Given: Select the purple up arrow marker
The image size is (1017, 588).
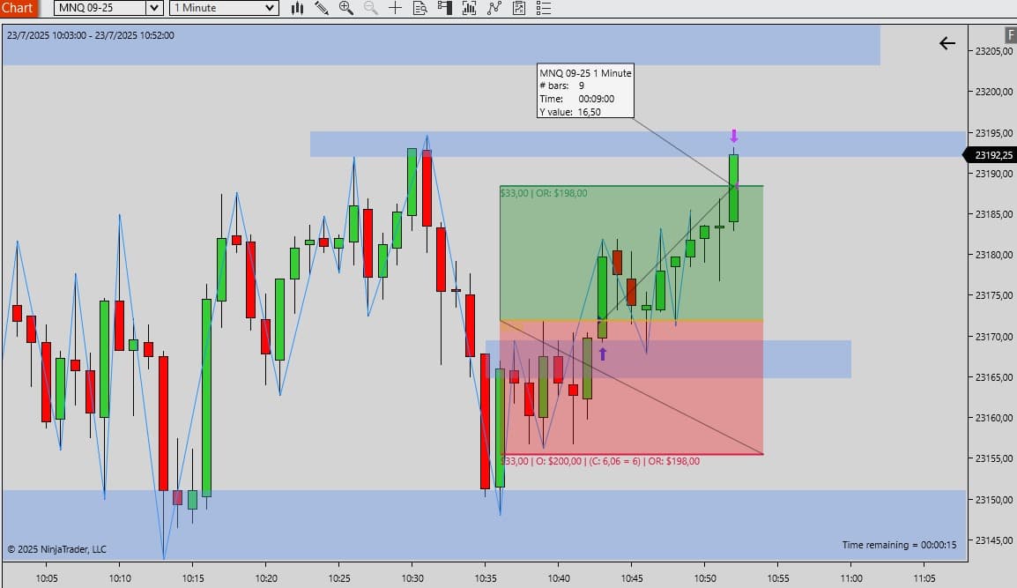Looking at the screenshot, I should (603, 354).
